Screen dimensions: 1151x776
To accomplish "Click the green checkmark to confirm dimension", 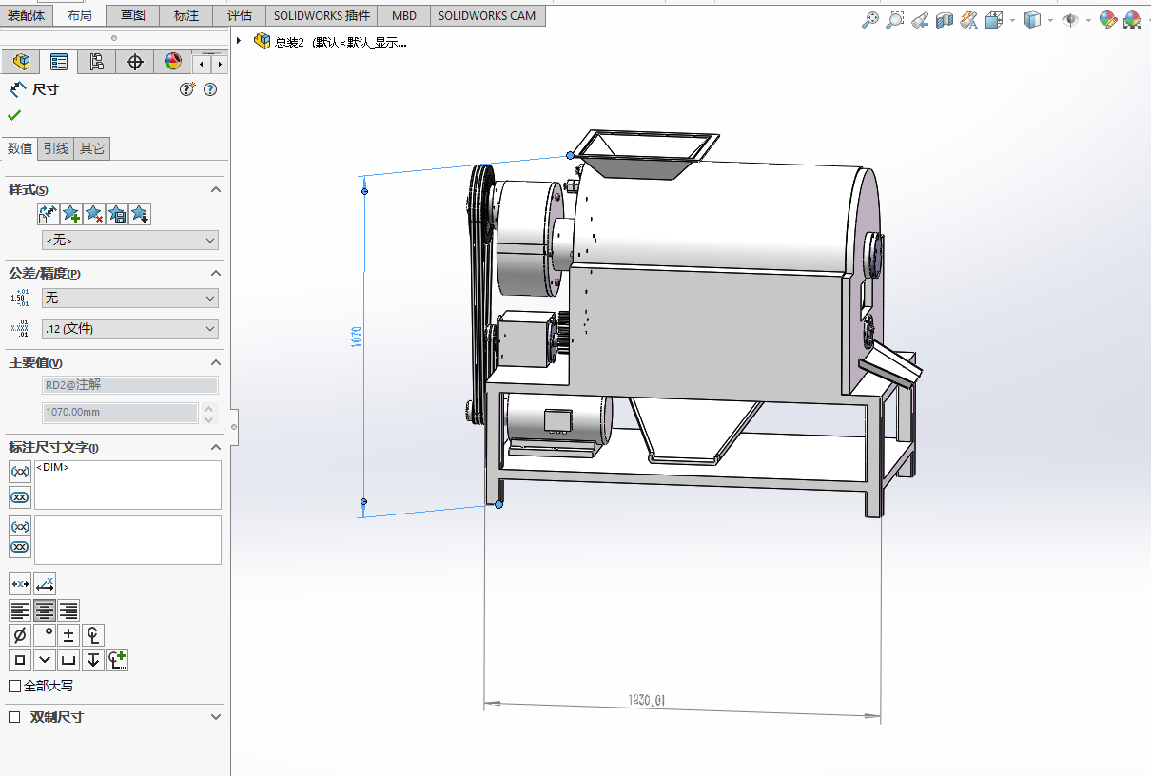I will click(x=14, y=115).
